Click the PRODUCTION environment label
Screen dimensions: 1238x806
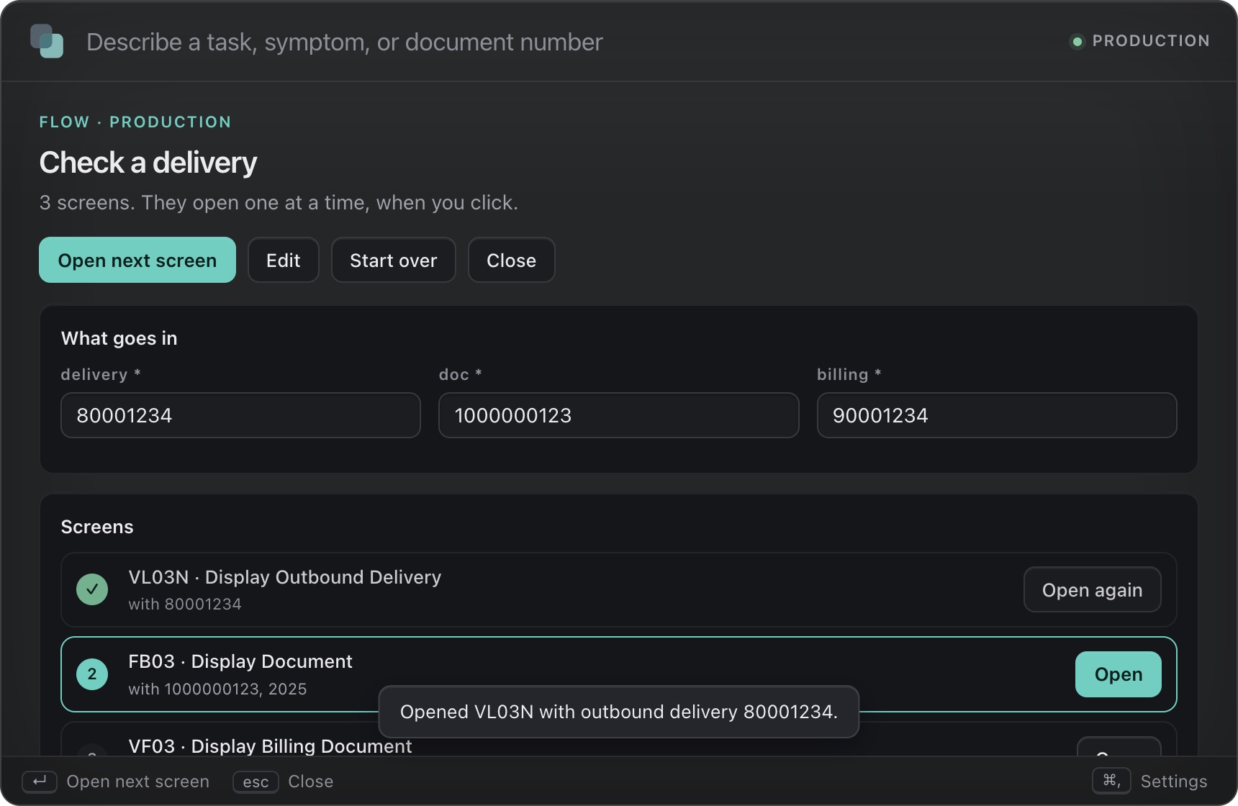pos(1151,41)
